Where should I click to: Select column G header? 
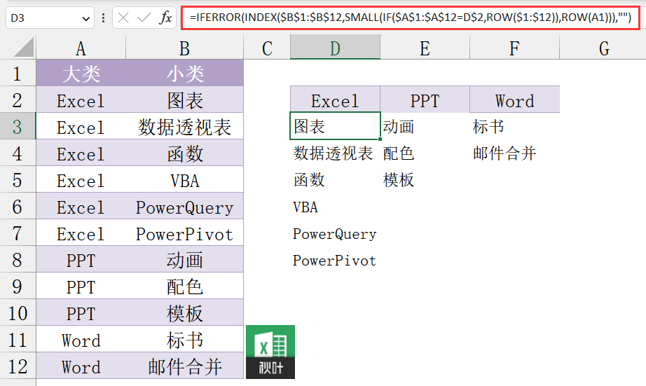coord(604,48)
